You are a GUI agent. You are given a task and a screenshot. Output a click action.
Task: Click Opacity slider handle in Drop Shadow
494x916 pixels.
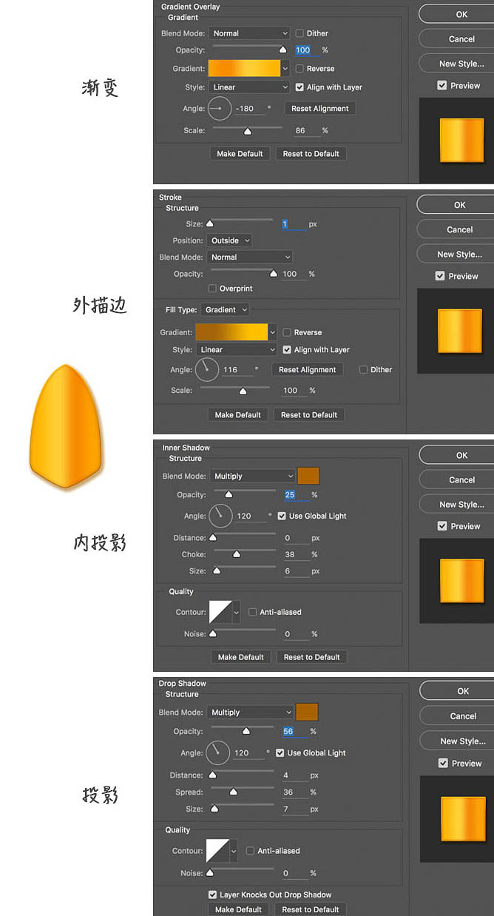(246, 731)
